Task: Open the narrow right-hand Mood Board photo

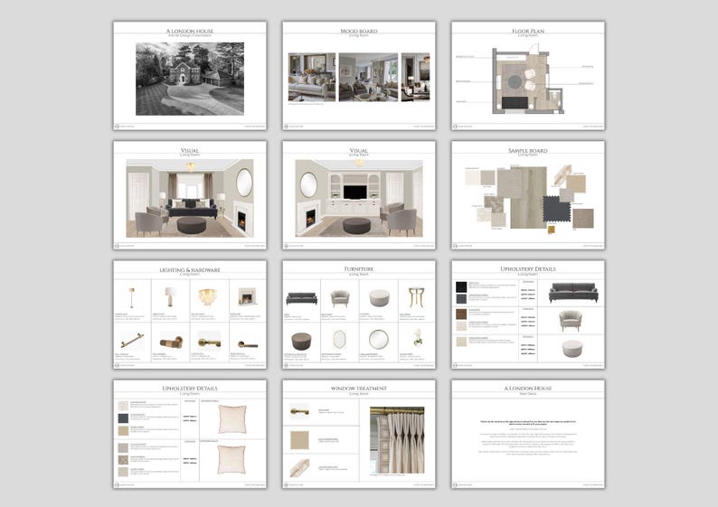Action: pyautogui.click(x=415, y=77)
